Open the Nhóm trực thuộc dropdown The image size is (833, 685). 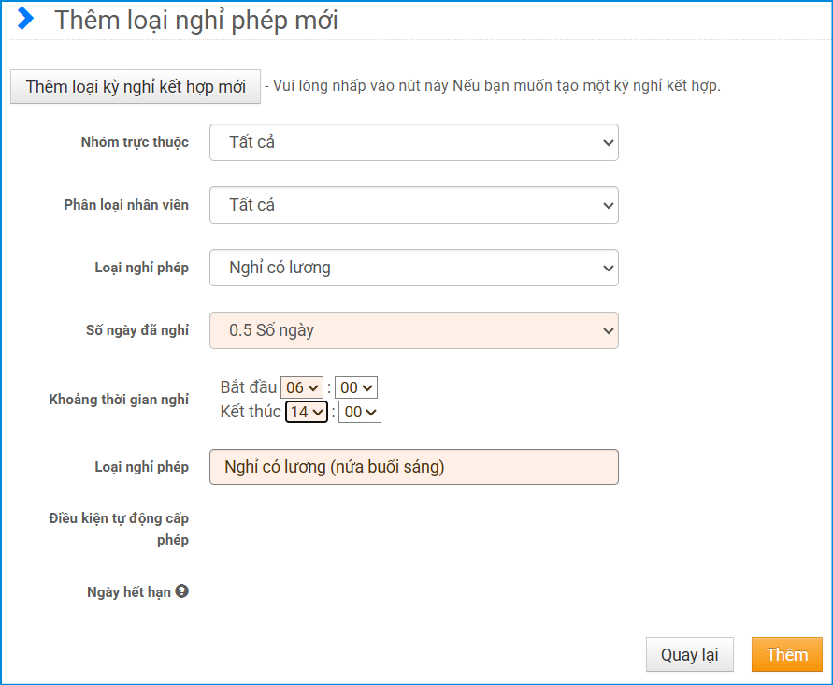[x=413, y=143]
